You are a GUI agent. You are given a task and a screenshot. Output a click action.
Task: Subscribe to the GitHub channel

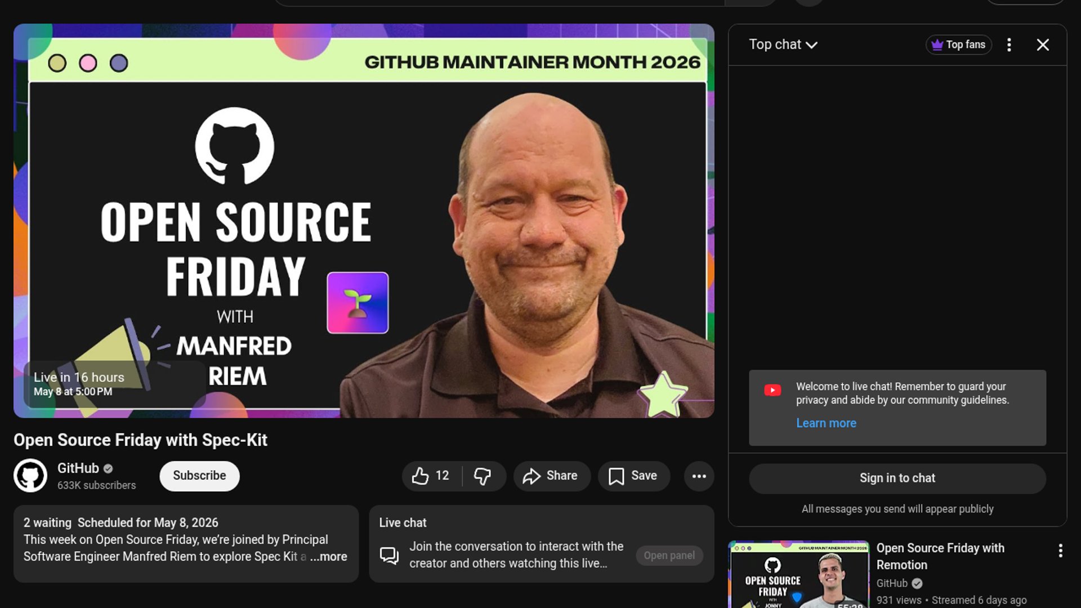tap(199, 476)
